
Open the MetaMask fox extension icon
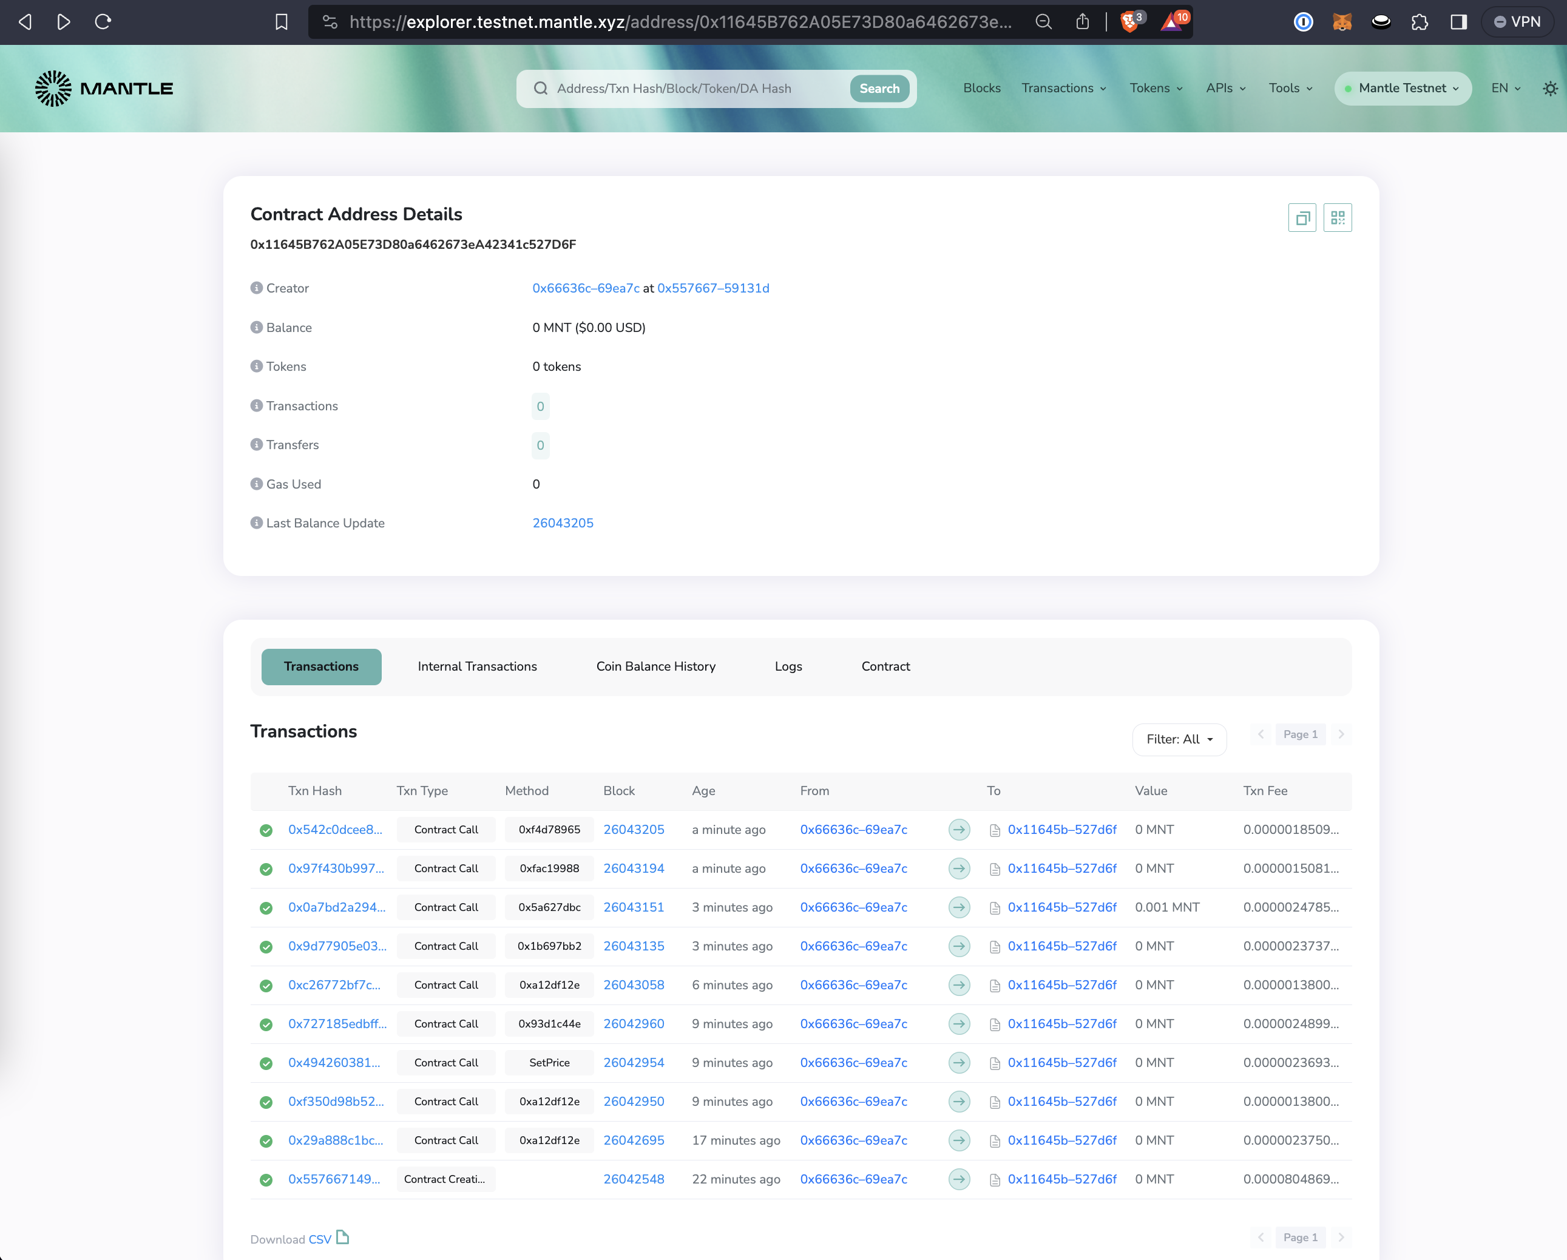pyautogui.click(x=1342, y=22)
